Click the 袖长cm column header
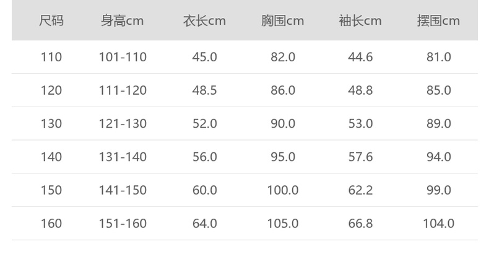Image resolution: width=489 pixels, height=267 pixels. 360,21
